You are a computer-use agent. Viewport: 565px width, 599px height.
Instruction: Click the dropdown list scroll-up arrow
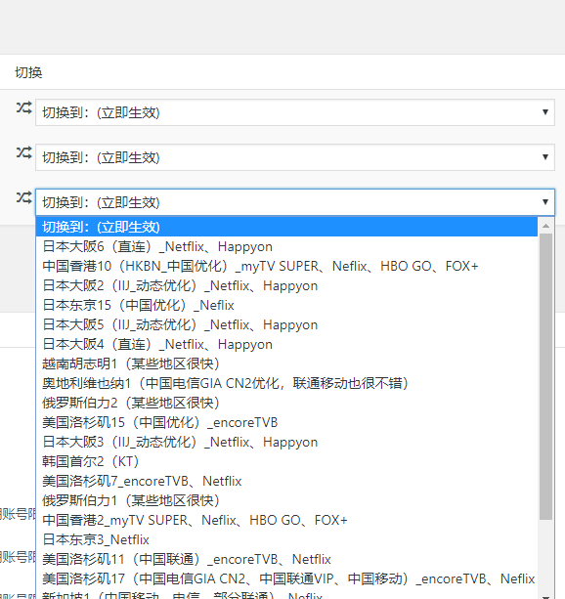(x=545, y=226)
